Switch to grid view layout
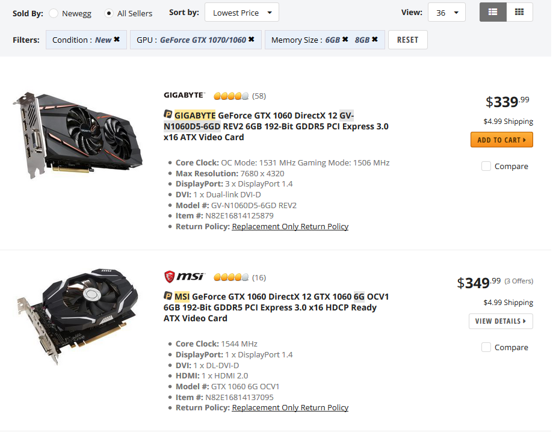 (519, 12)
